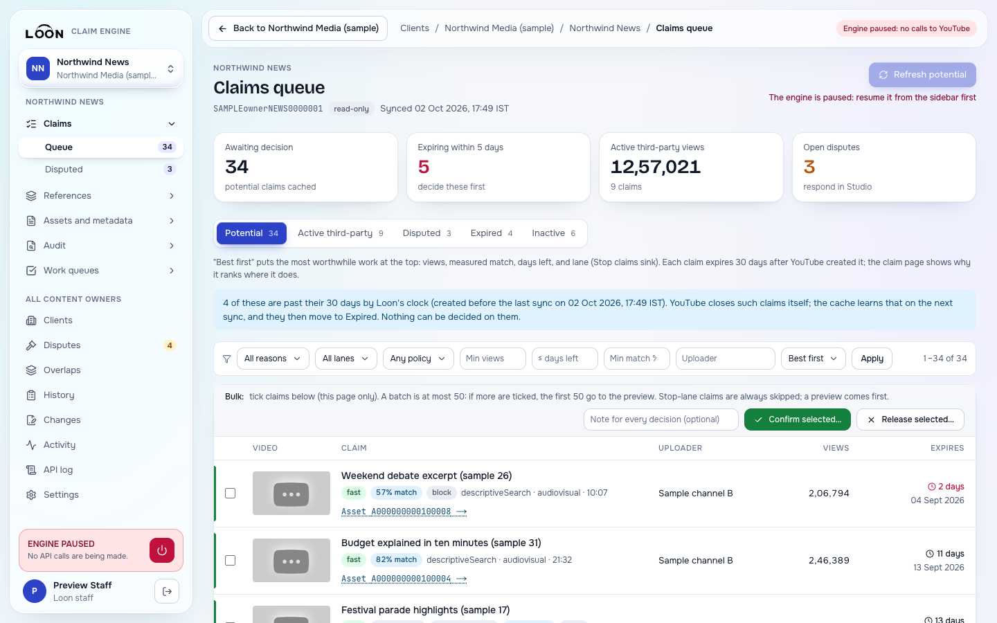Screen dimensions: 997x623
Task: Open Weekend debate excerpt video thumbnail
Action: [291, 494]
